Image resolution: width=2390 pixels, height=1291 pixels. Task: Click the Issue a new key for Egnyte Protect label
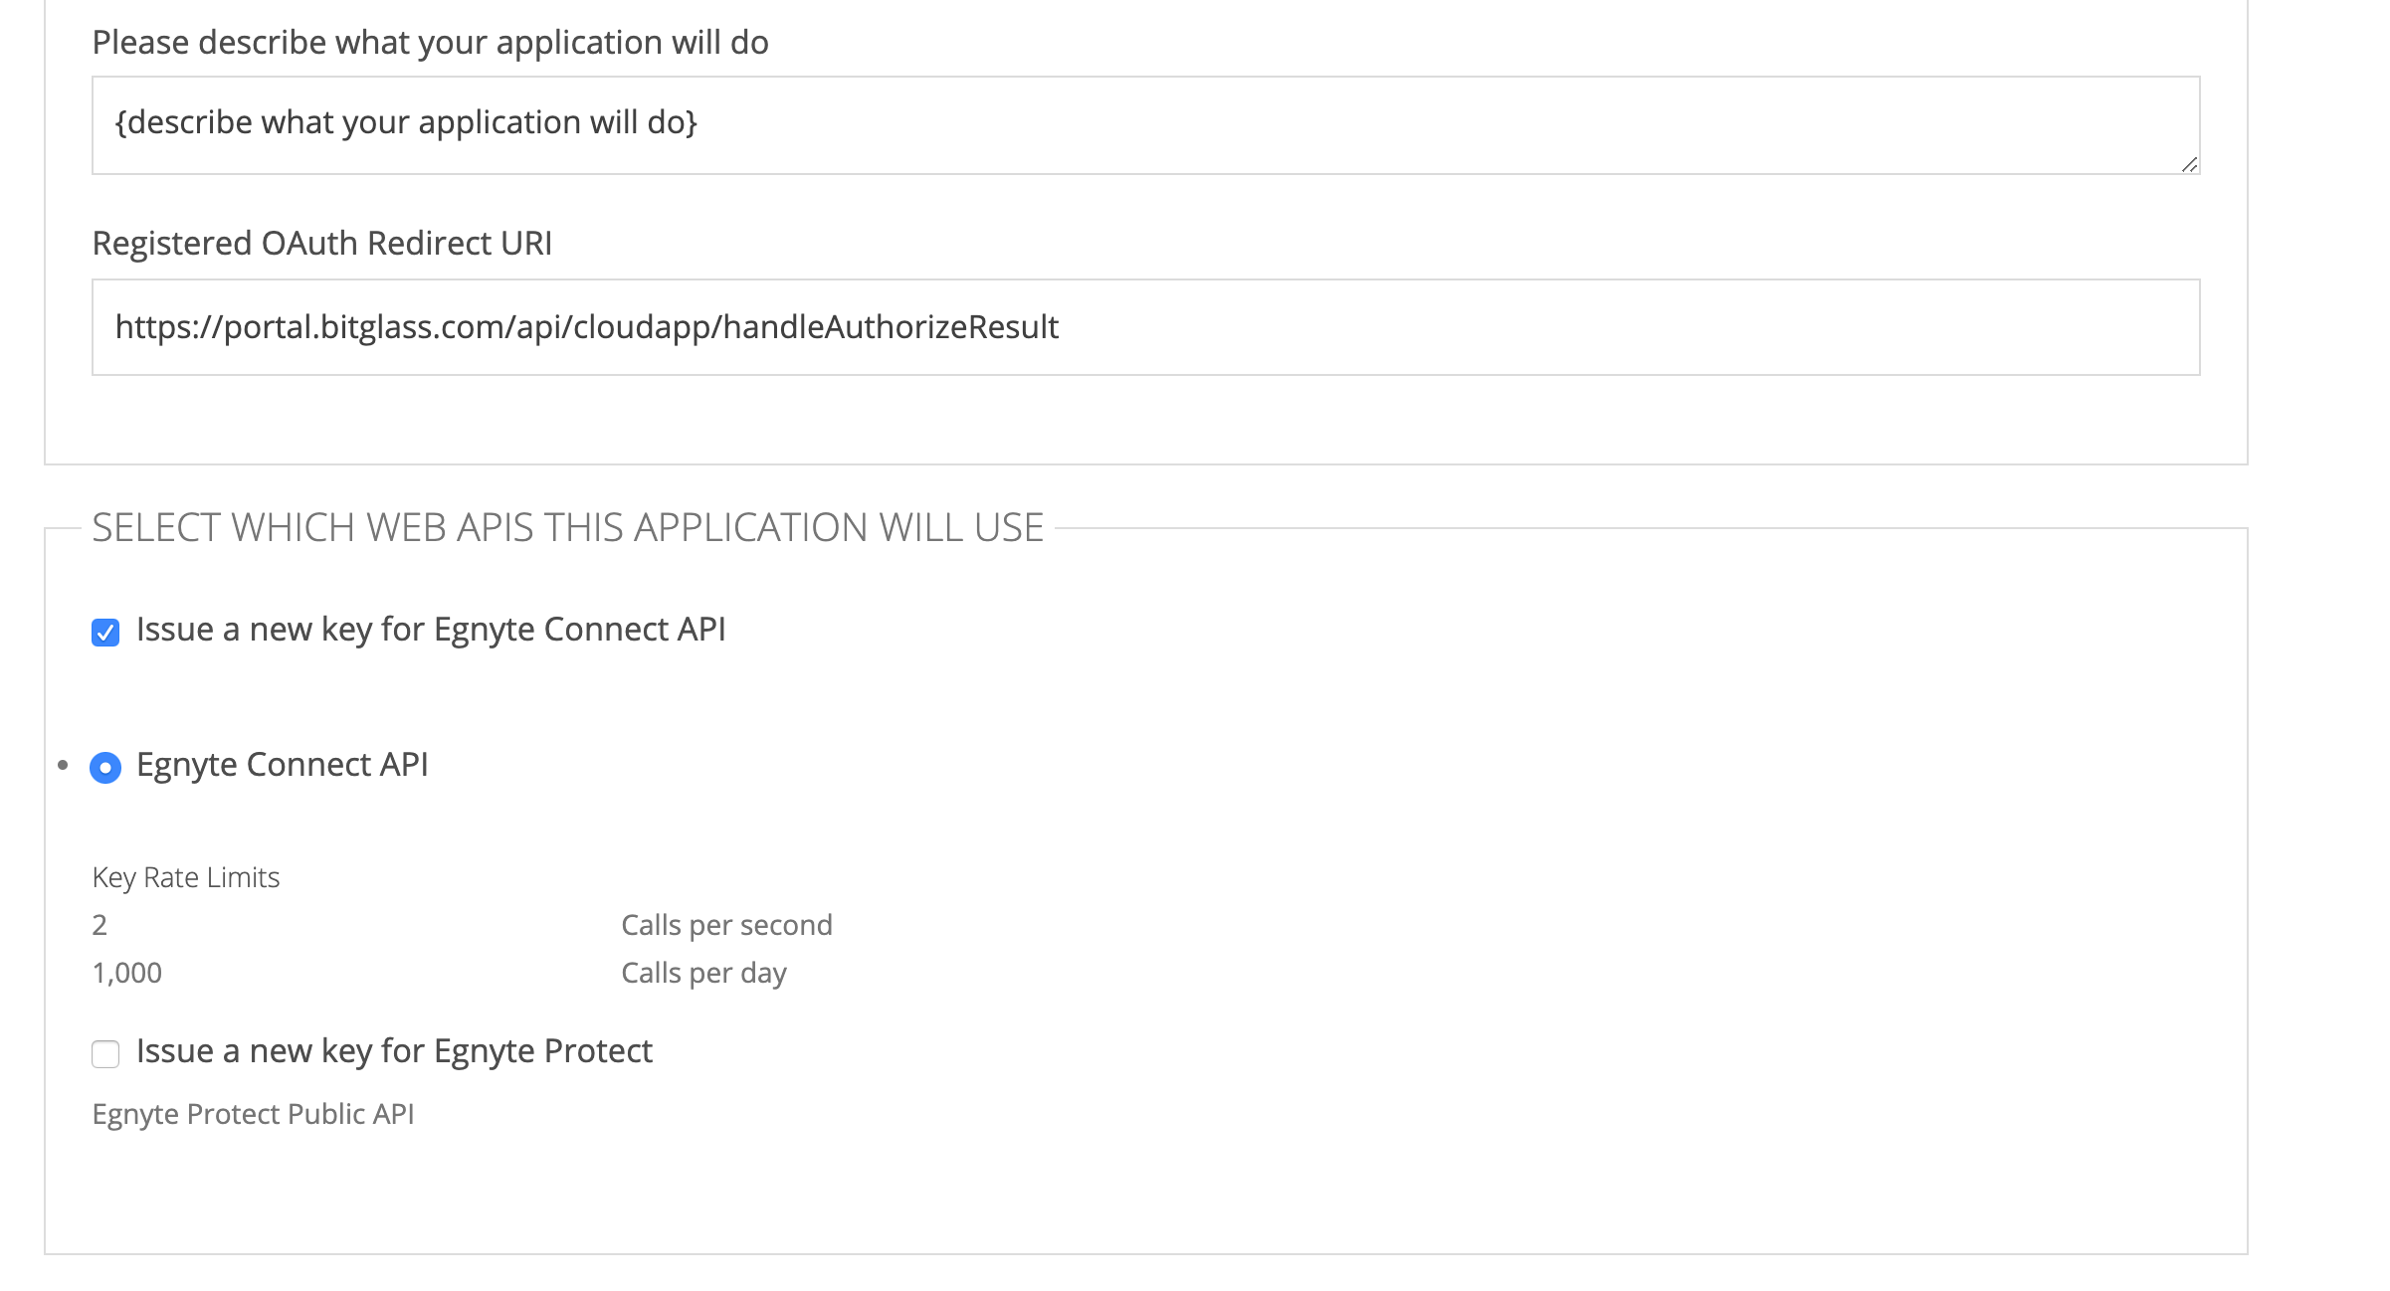395,1050
